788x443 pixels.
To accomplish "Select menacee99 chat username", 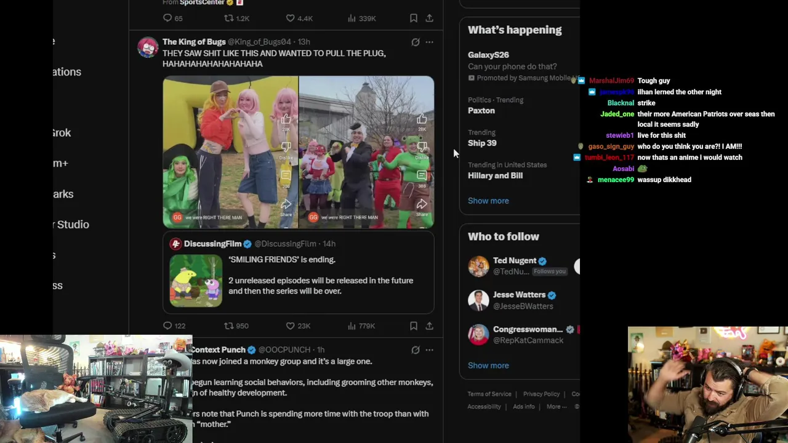I will (x=616, y=180).
